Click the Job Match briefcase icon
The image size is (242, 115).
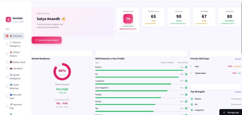[x=11, y=69]
